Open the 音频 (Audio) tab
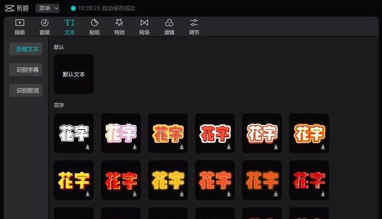The width and height of the screenshot is (382, 219). (x=44, y=27)
